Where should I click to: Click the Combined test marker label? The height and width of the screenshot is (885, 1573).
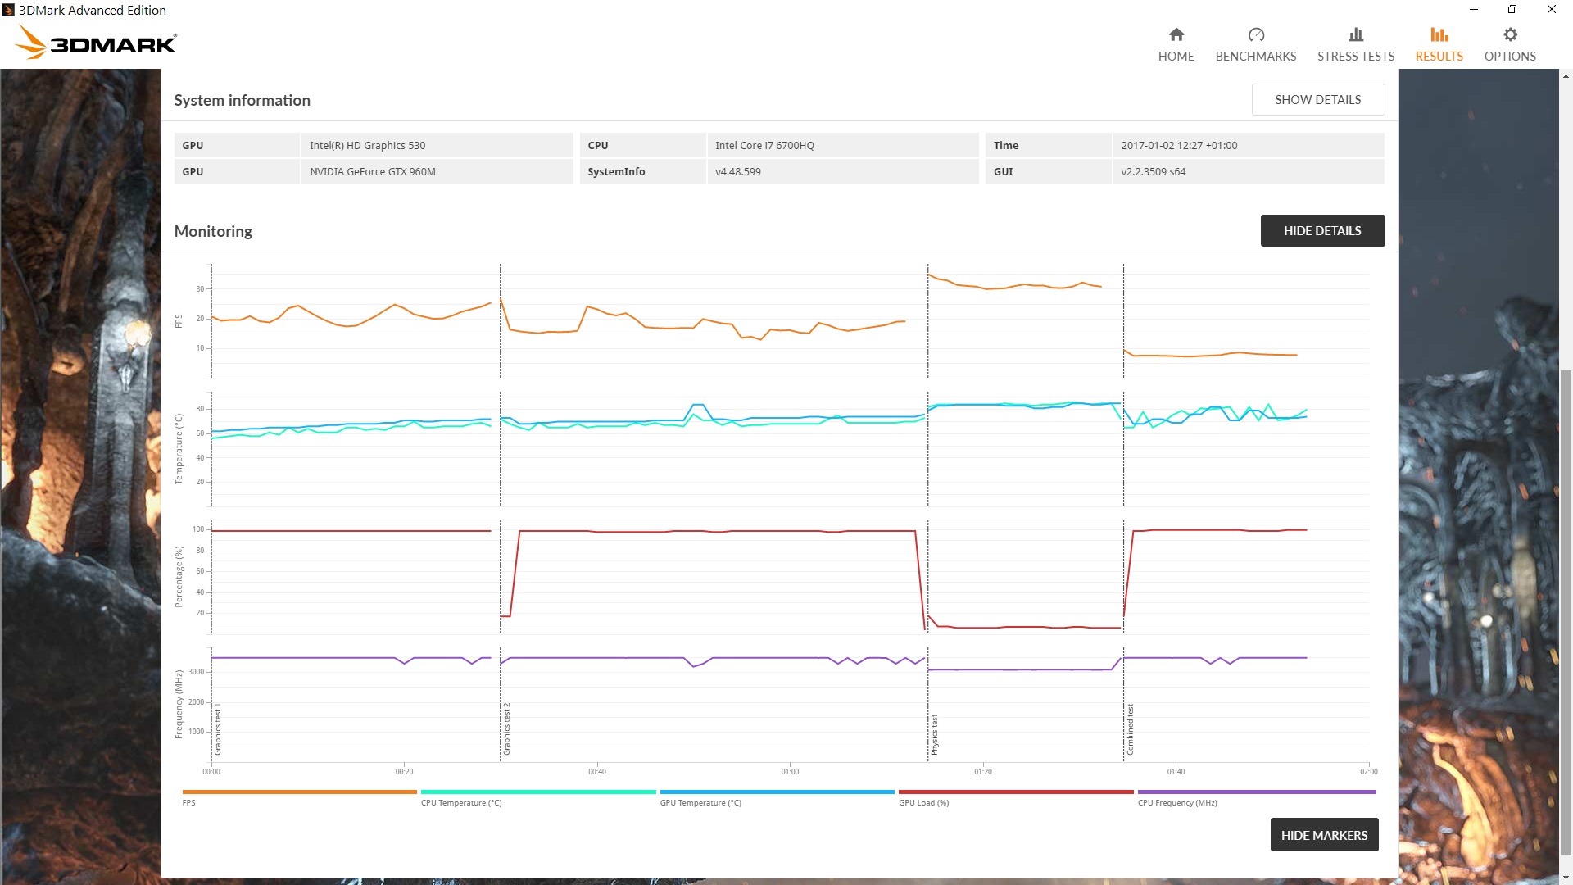pos(1131,729)
